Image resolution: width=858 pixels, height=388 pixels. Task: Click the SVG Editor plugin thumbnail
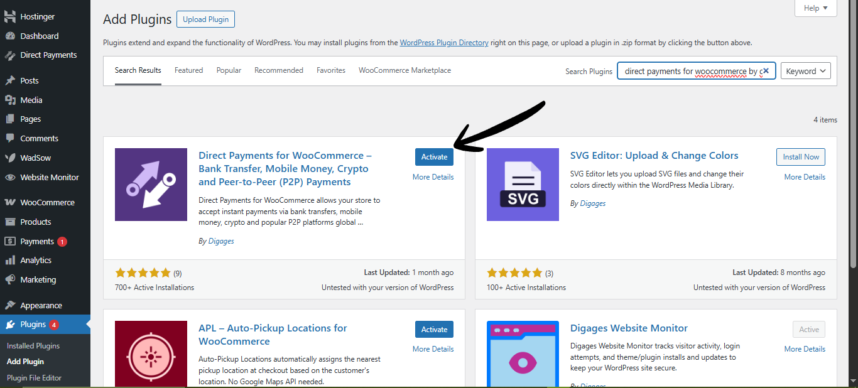(x=523, y=185)
